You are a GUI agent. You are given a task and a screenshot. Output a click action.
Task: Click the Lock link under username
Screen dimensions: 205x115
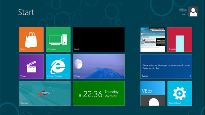coord(184,14)
